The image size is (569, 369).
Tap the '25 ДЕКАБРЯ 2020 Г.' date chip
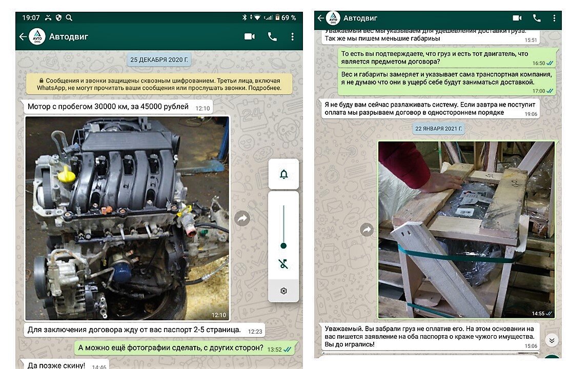click(x=159, y=59)
